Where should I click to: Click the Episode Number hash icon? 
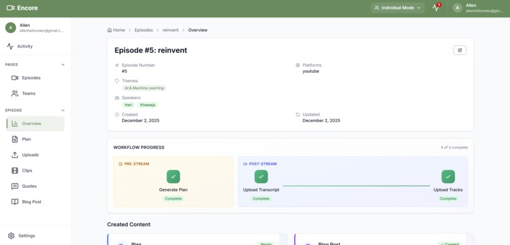point(117,65)
